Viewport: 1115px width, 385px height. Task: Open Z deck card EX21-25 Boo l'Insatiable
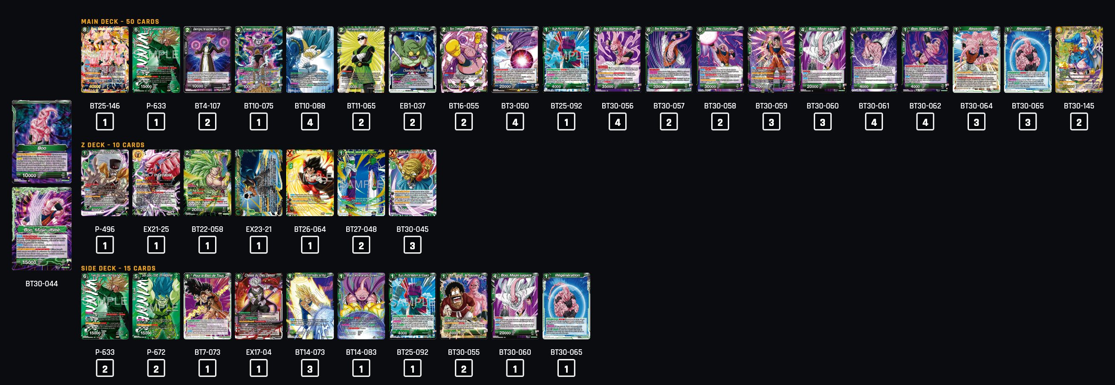(156, 183)
